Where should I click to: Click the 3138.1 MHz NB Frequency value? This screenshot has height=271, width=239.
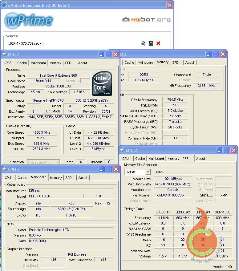207,86
